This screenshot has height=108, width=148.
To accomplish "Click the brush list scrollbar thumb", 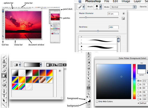I will [119, 40].
